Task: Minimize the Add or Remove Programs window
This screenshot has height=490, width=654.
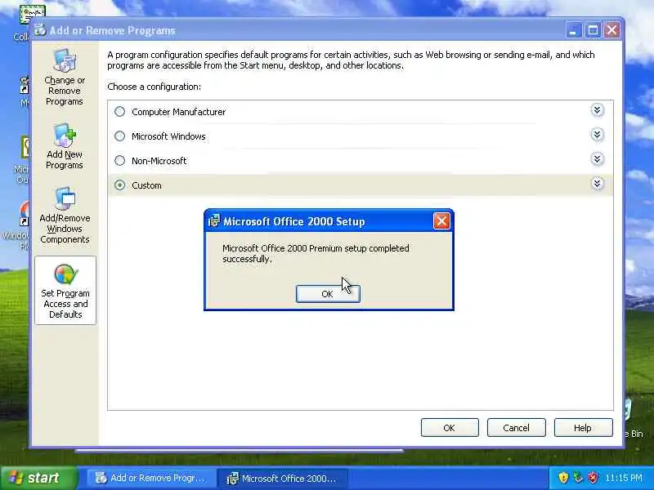Action: 573,30
